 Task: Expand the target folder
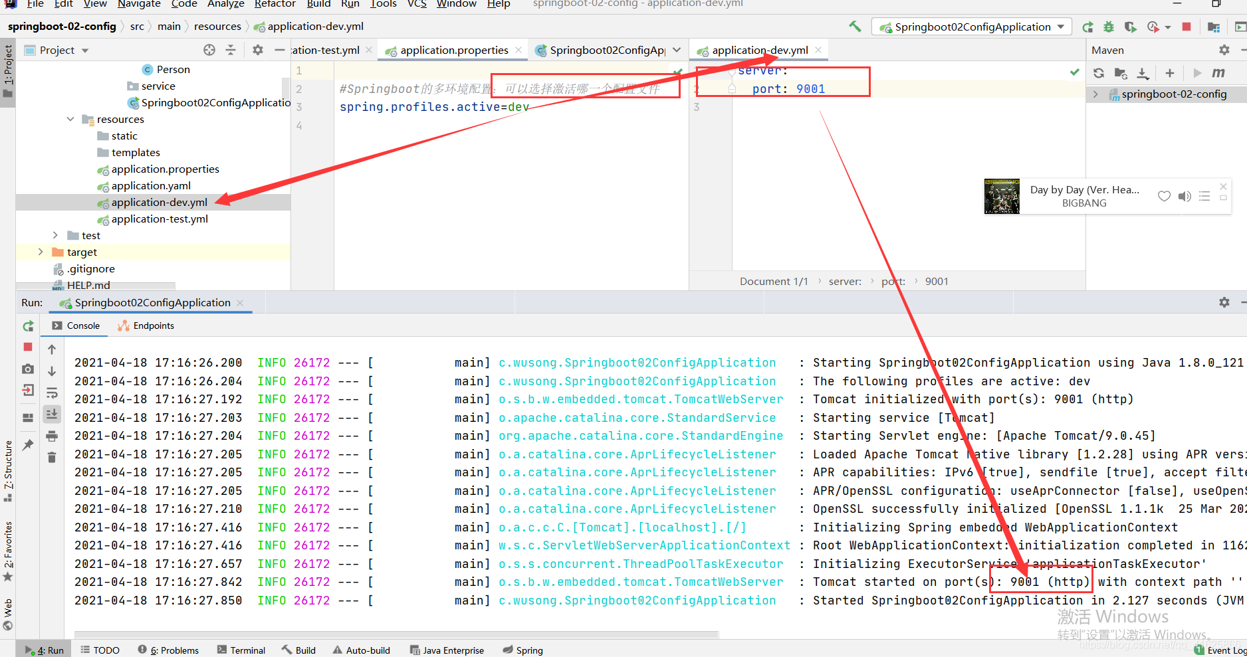click(x=41, y=252)
